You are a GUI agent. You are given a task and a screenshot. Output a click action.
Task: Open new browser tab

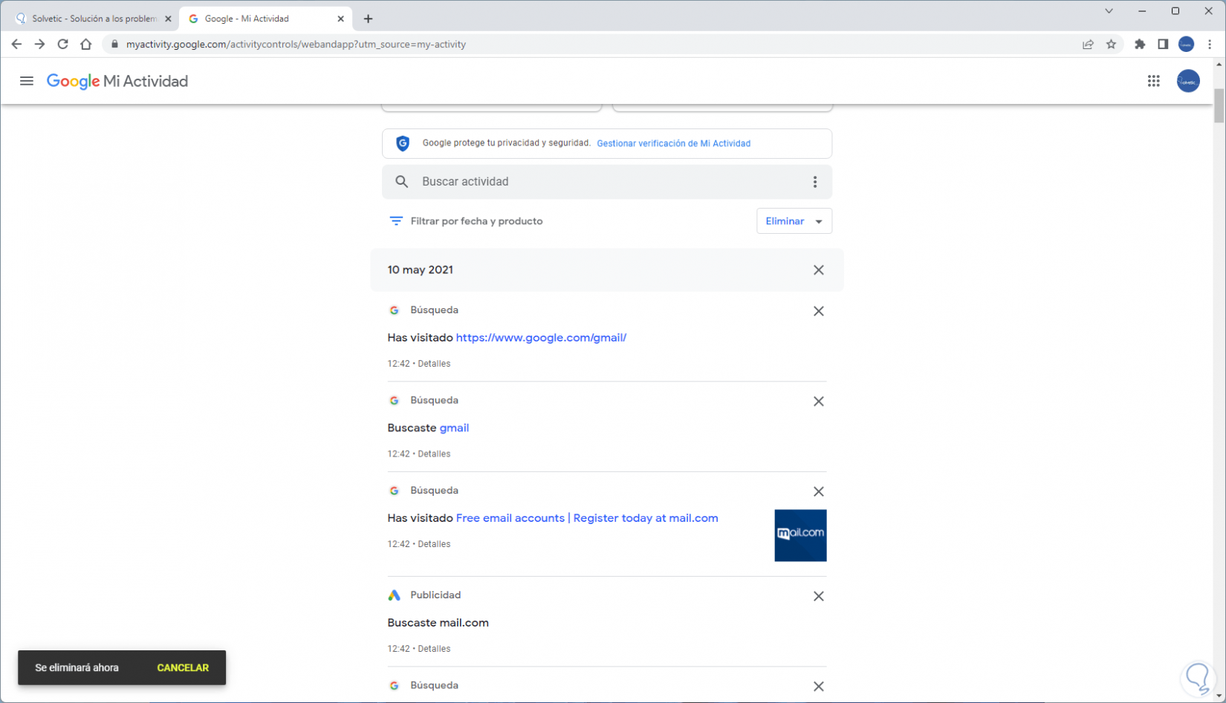(x=369, y=19)
